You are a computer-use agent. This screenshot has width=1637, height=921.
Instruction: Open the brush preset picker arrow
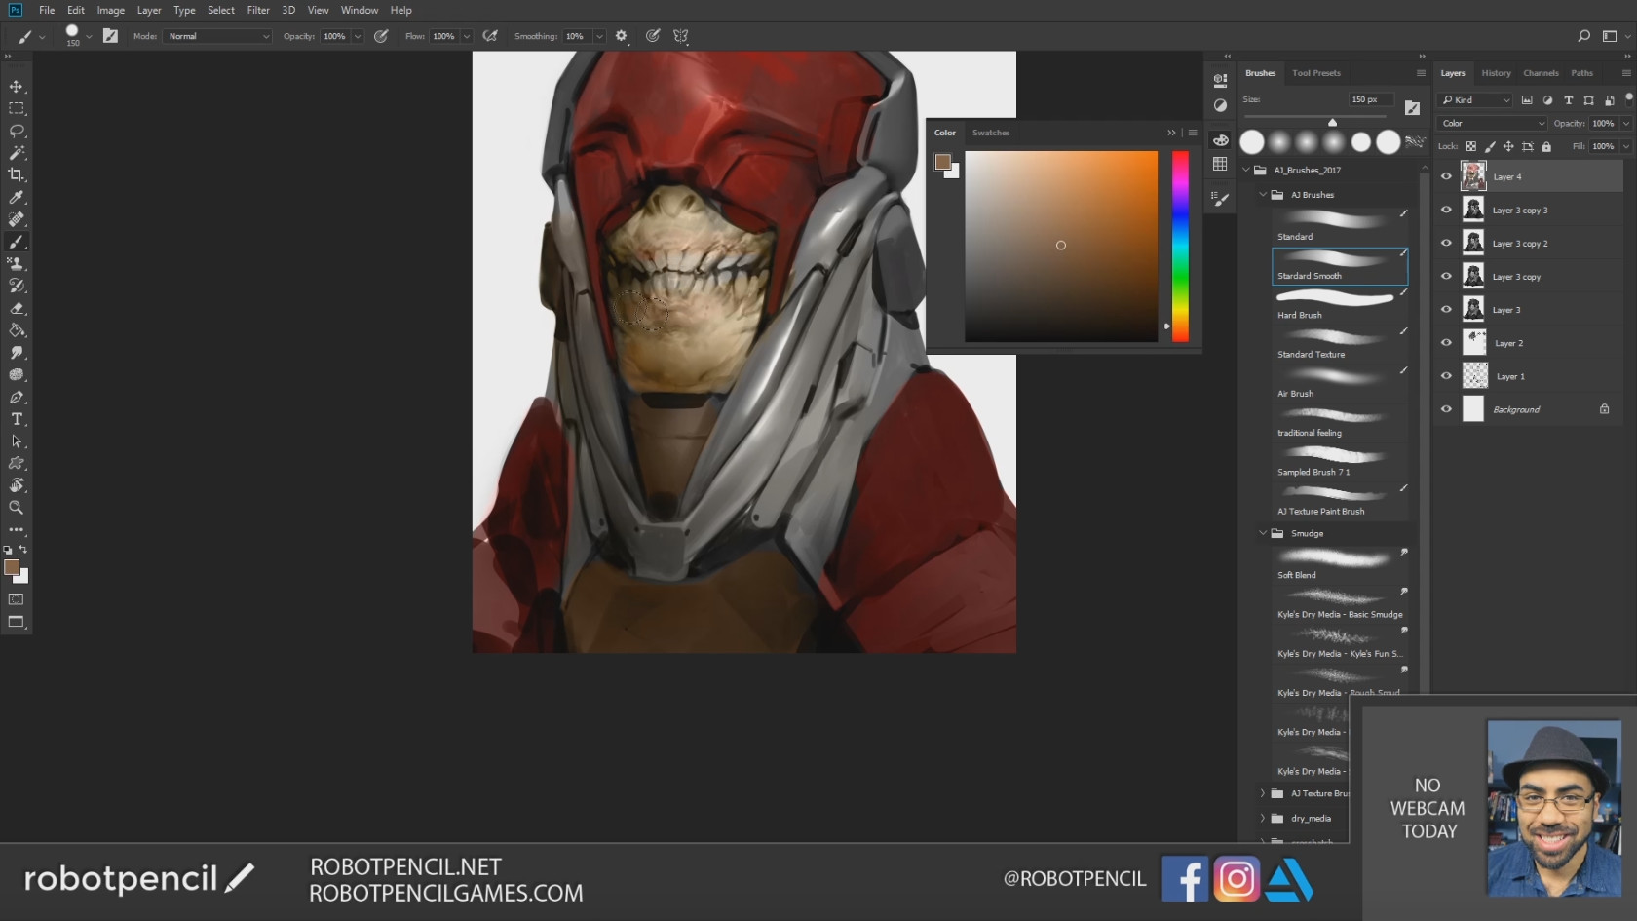pyautogui.click(x=89, y=36)
